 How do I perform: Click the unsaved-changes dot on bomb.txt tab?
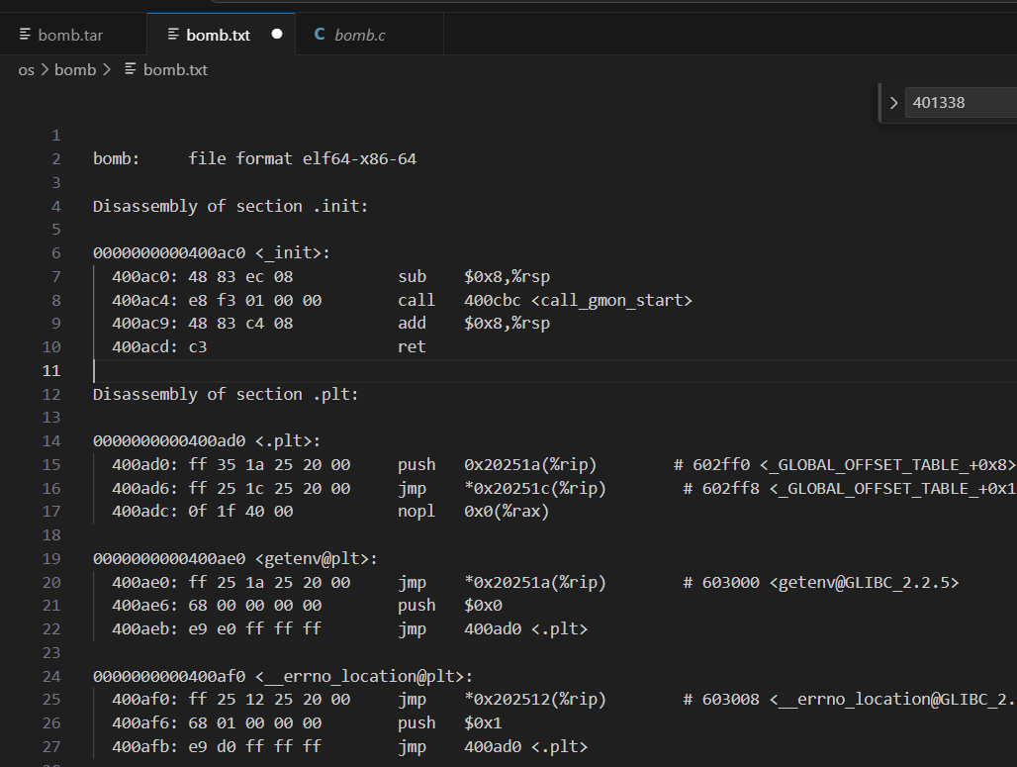[276, 33]
